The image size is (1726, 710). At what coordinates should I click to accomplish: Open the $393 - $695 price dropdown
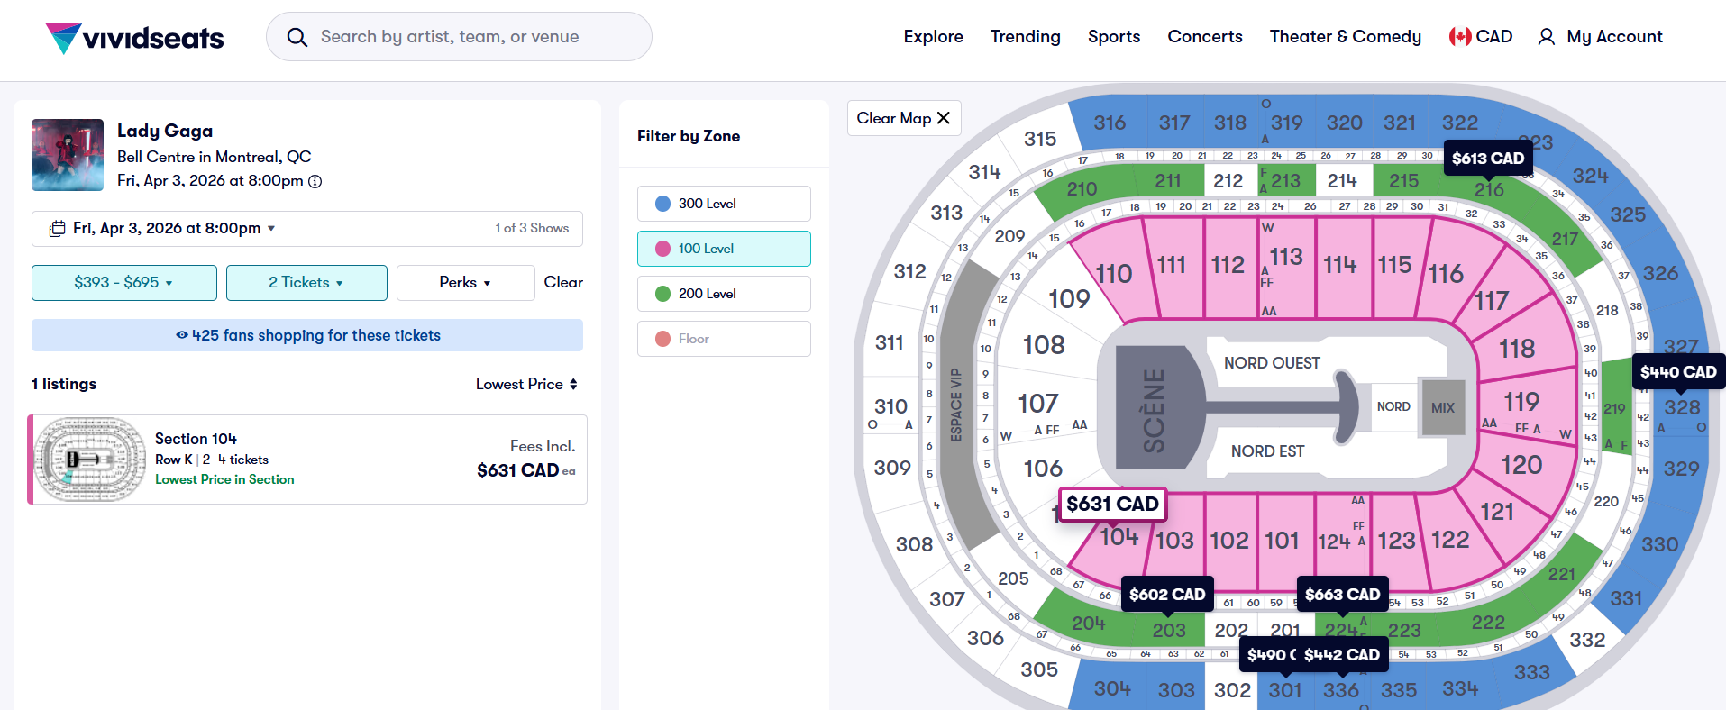tap(124, 283)
